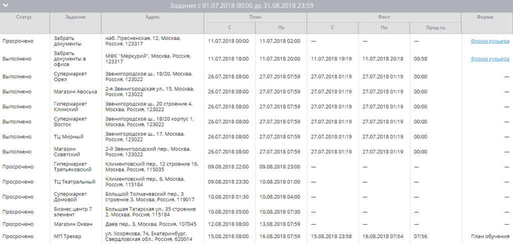This screenshot has height=244, width=513.
Task: Click plan start 10.08.2018 01:30
Action: (x=228, y=197)
